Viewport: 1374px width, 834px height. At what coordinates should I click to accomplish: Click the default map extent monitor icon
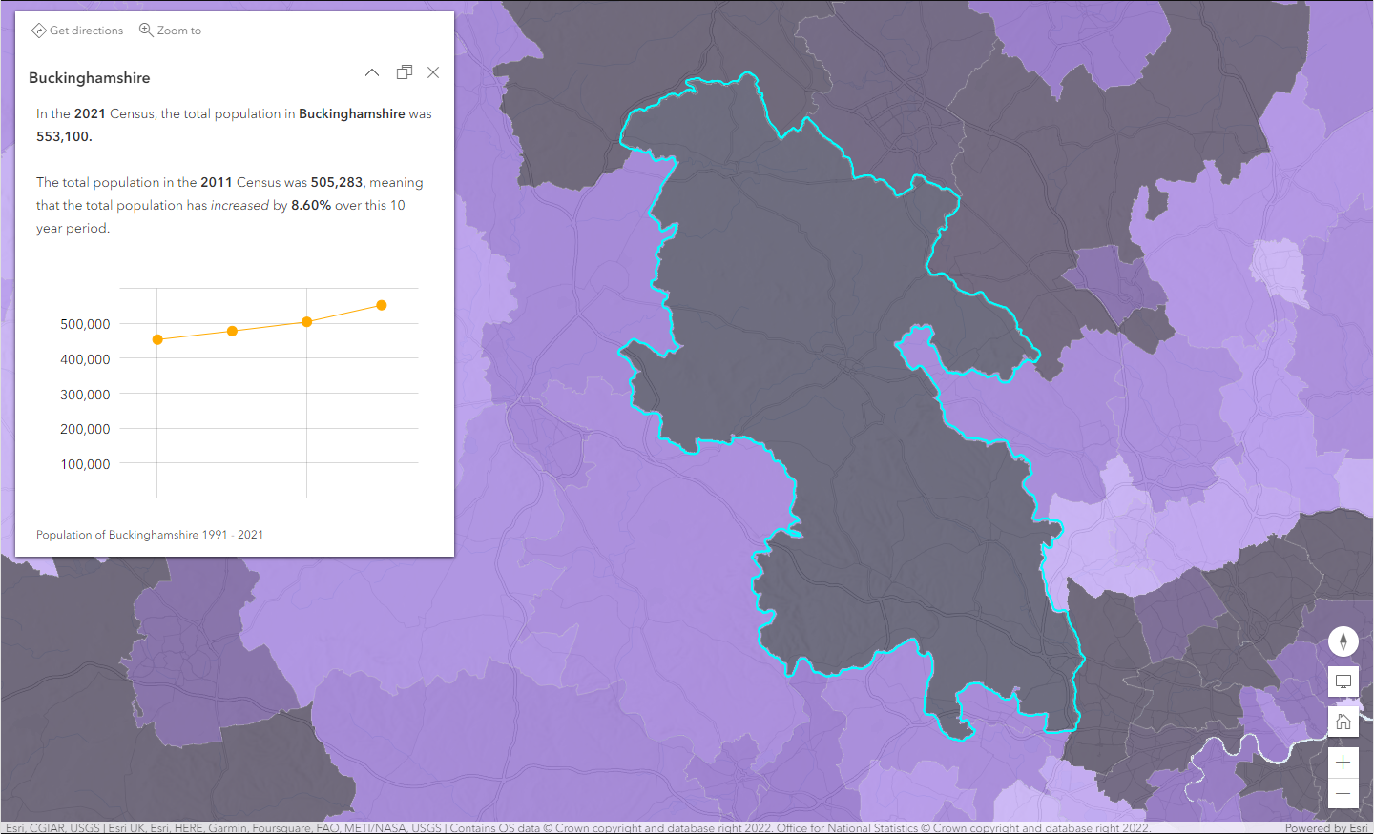[x=1343, y=681]
